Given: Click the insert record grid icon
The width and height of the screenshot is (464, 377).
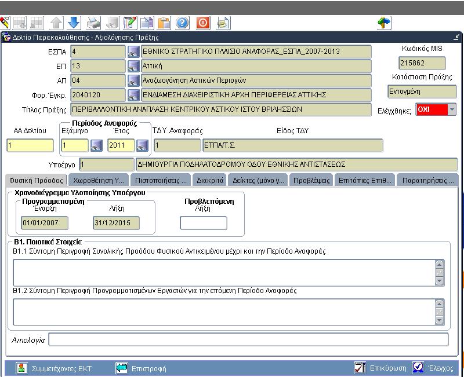Looking at the screenshot, I should tap(20, 23).
